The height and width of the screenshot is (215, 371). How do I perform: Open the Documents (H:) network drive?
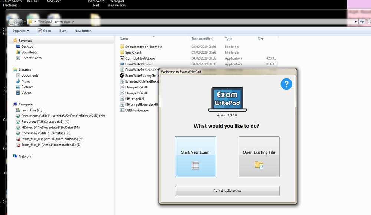tap(63, 116)
